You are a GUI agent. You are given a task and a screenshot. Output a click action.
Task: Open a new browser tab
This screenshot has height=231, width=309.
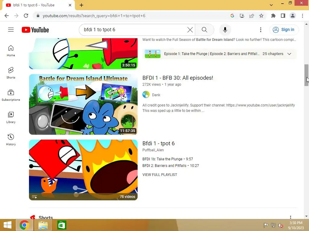(81, 5)
